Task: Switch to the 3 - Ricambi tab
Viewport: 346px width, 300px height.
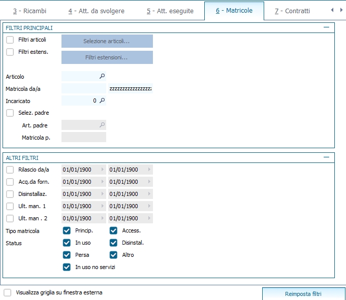Action: coord(29,11)
